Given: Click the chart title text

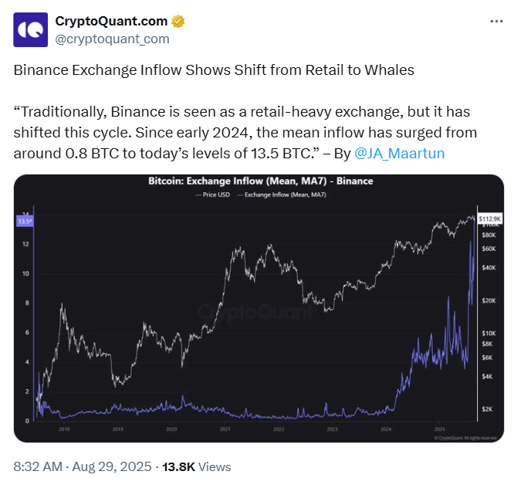Looking at the screenshot, I should tap(261, 181).
